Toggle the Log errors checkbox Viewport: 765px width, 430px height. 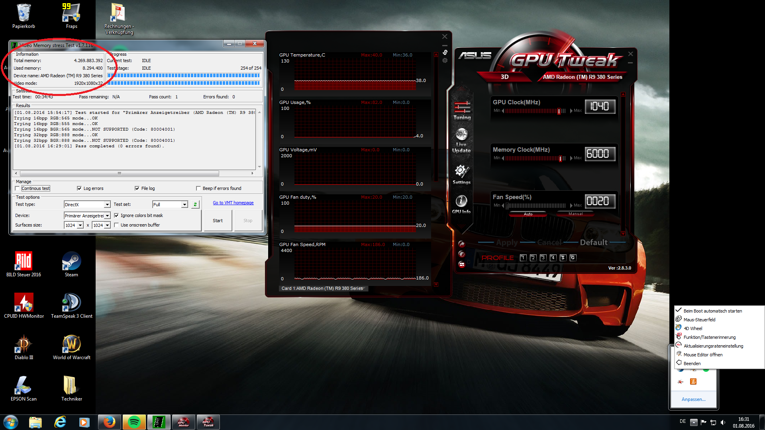(79, 188)
